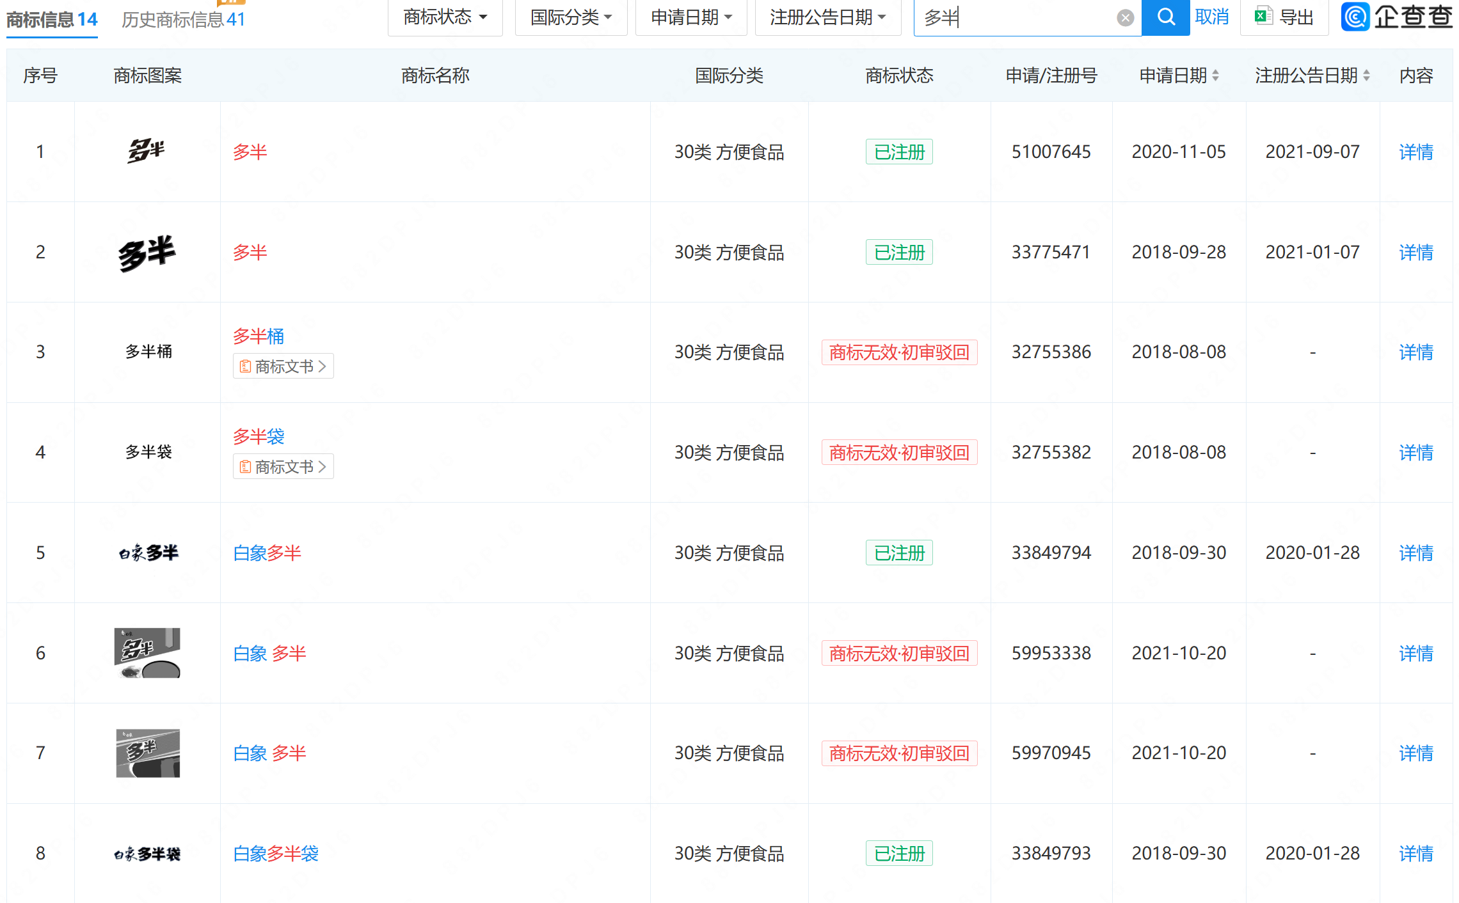
Task: Open the 白象多半 trademark name link
Action: click(x=267, y=553)
